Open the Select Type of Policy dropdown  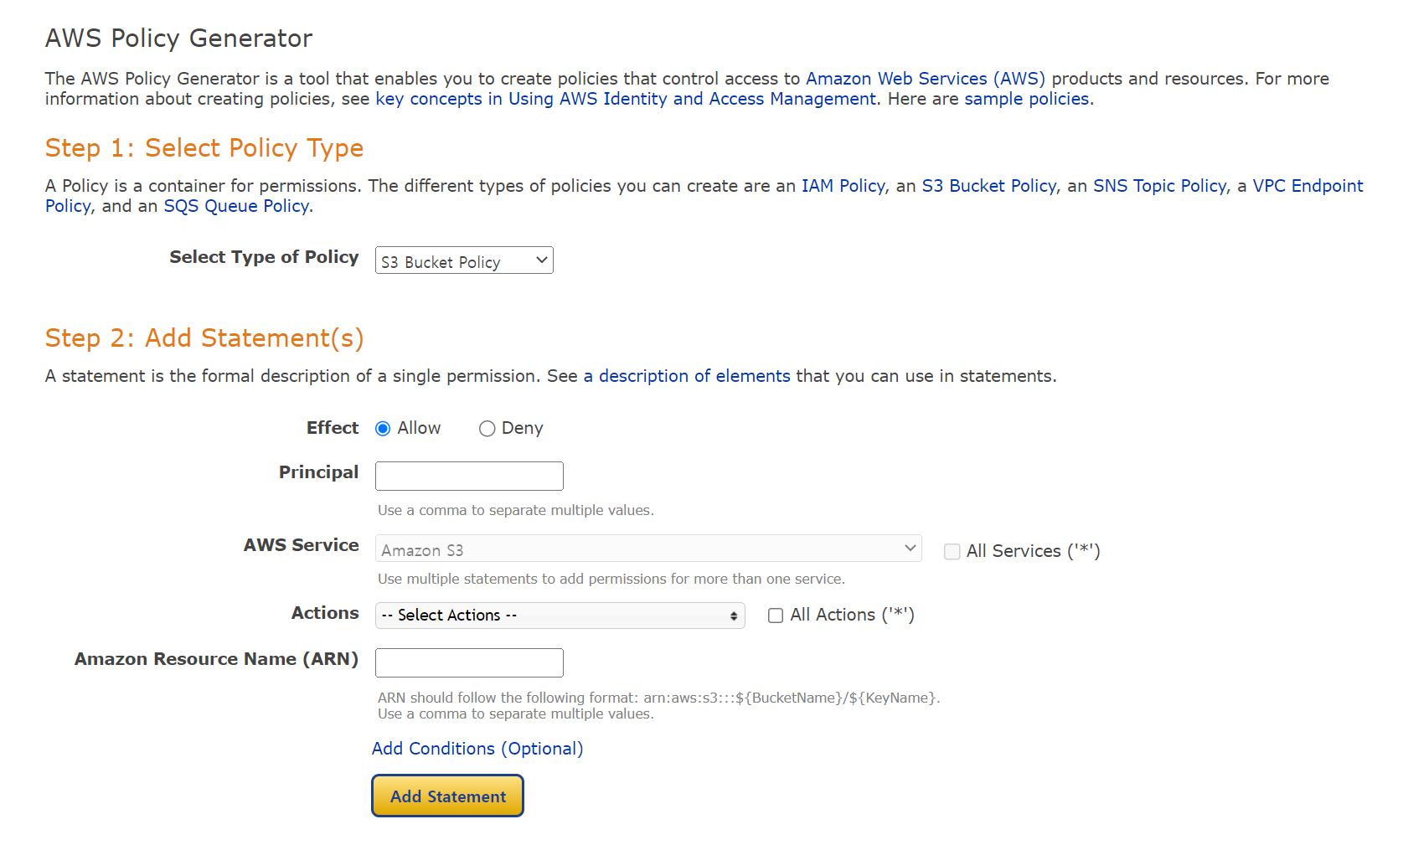[x=464, y=260]
